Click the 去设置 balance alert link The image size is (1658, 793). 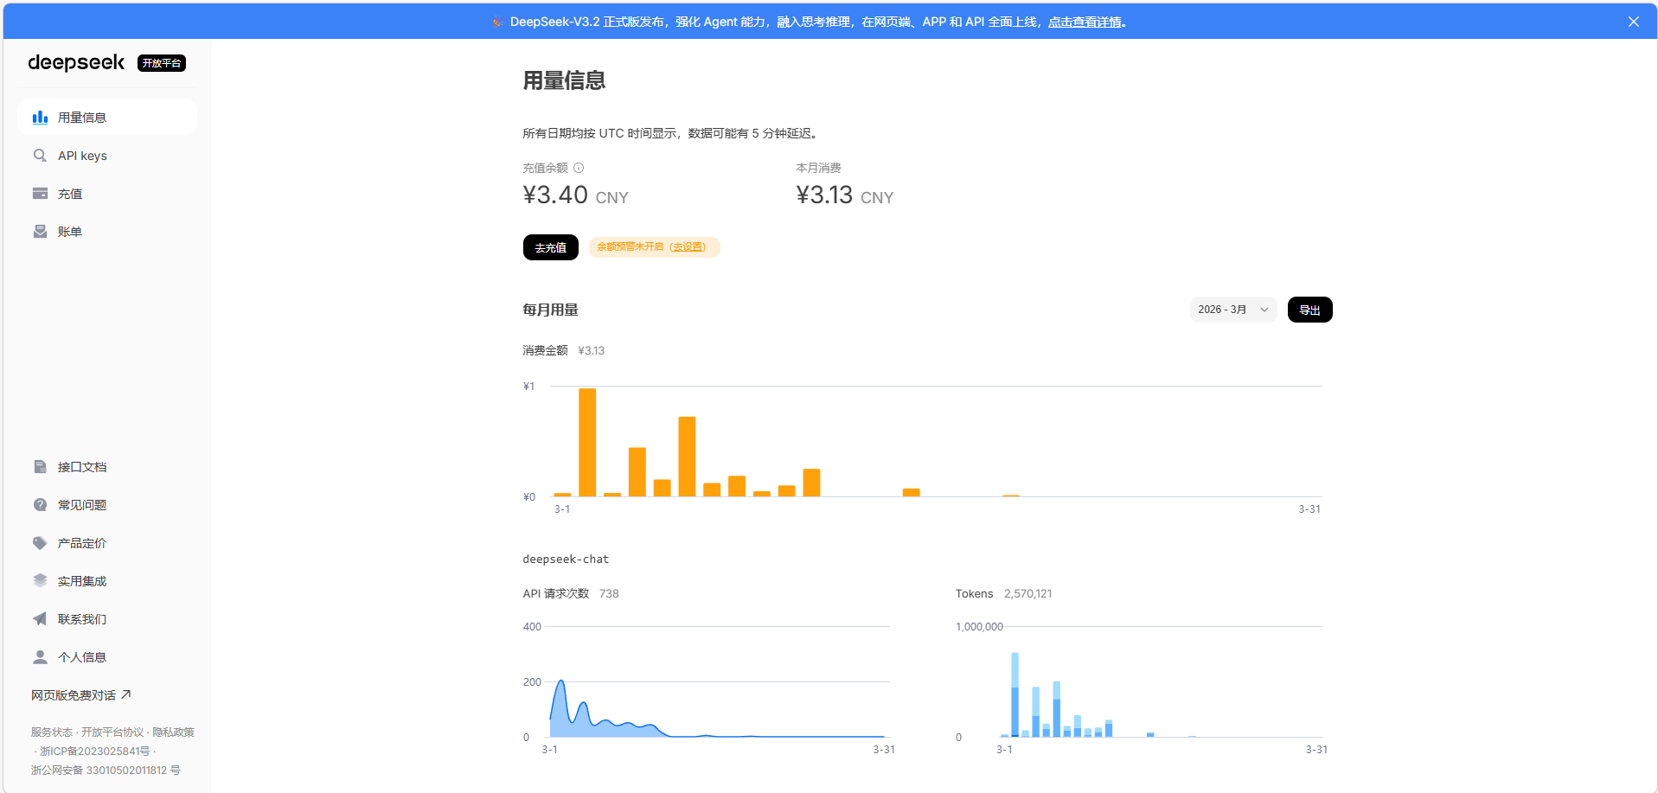pyautogui.click(x=688, y=247)
